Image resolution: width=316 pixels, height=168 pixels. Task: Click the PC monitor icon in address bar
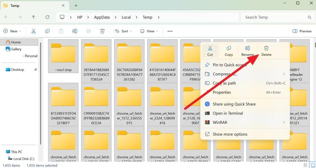click(62, 17)
